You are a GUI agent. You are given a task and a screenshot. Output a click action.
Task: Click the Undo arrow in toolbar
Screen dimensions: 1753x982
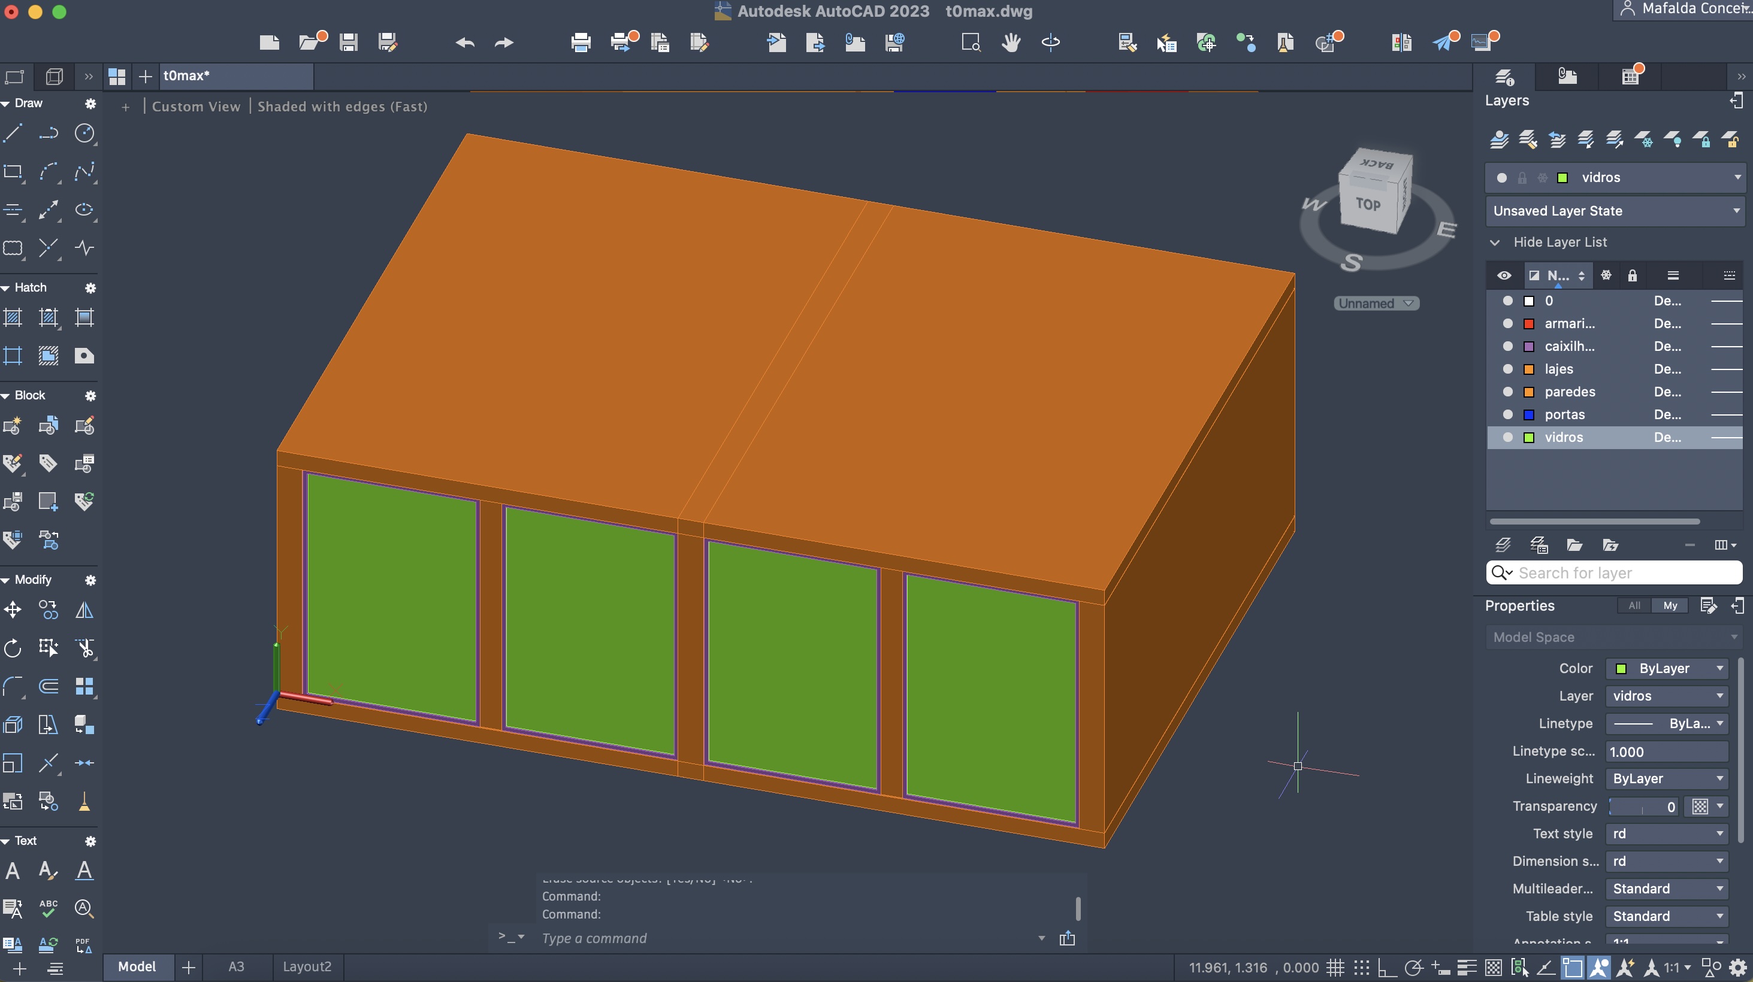pyautogui.click(x=465, y=43)
